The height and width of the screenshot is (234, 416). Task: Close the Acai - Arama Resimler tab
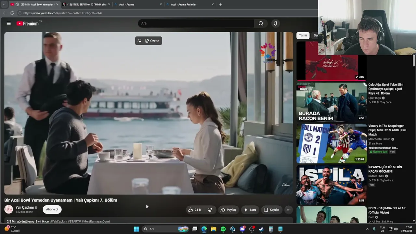[213, 5]
